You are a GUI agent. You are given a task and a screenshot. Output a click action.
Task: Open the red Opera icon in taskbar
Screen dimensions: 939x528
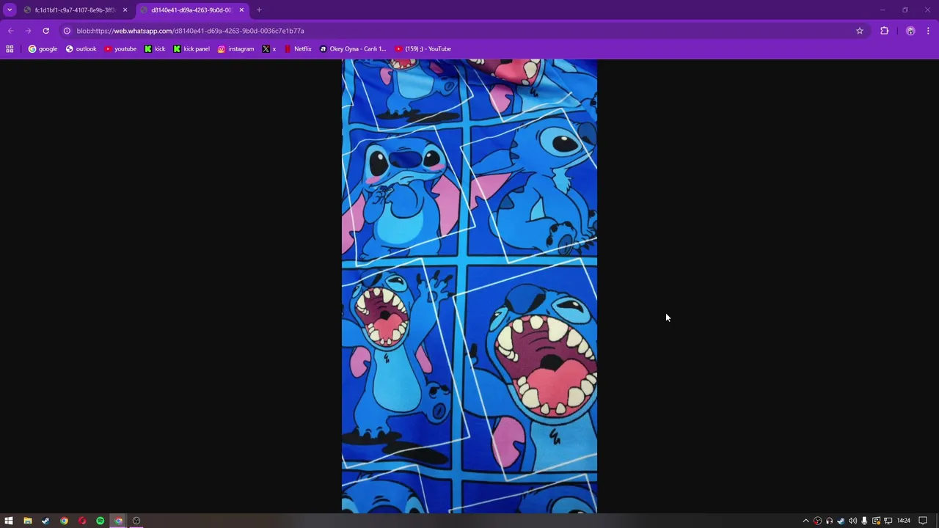[82, 521]
